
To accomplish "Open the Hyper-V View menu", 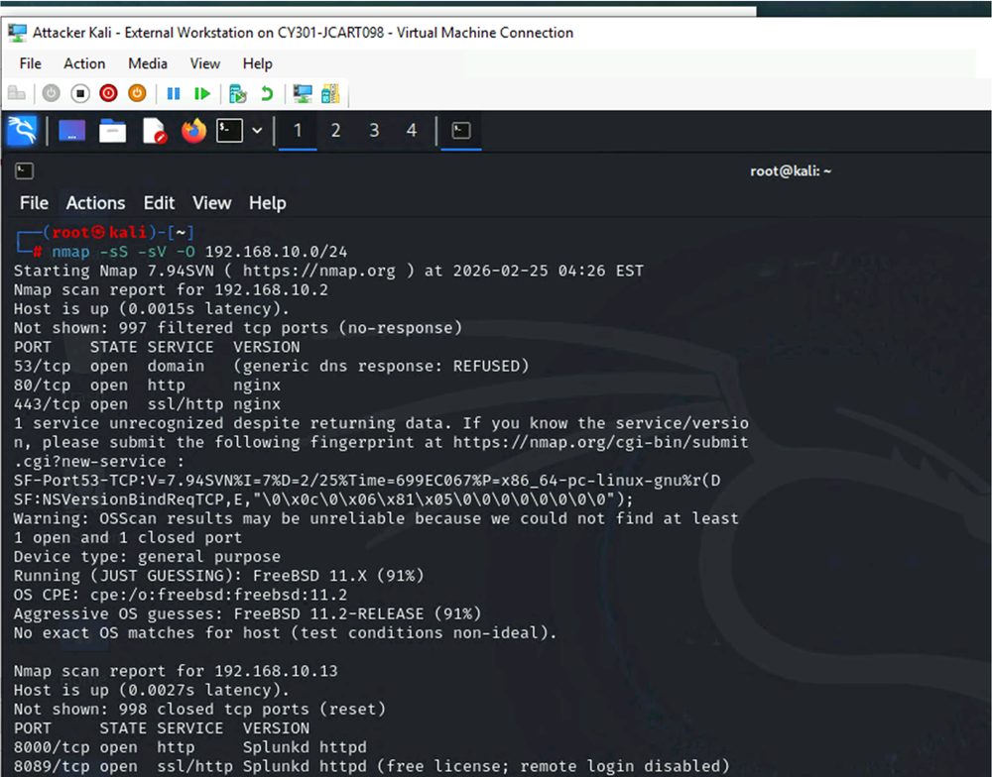I will (205, 63).
